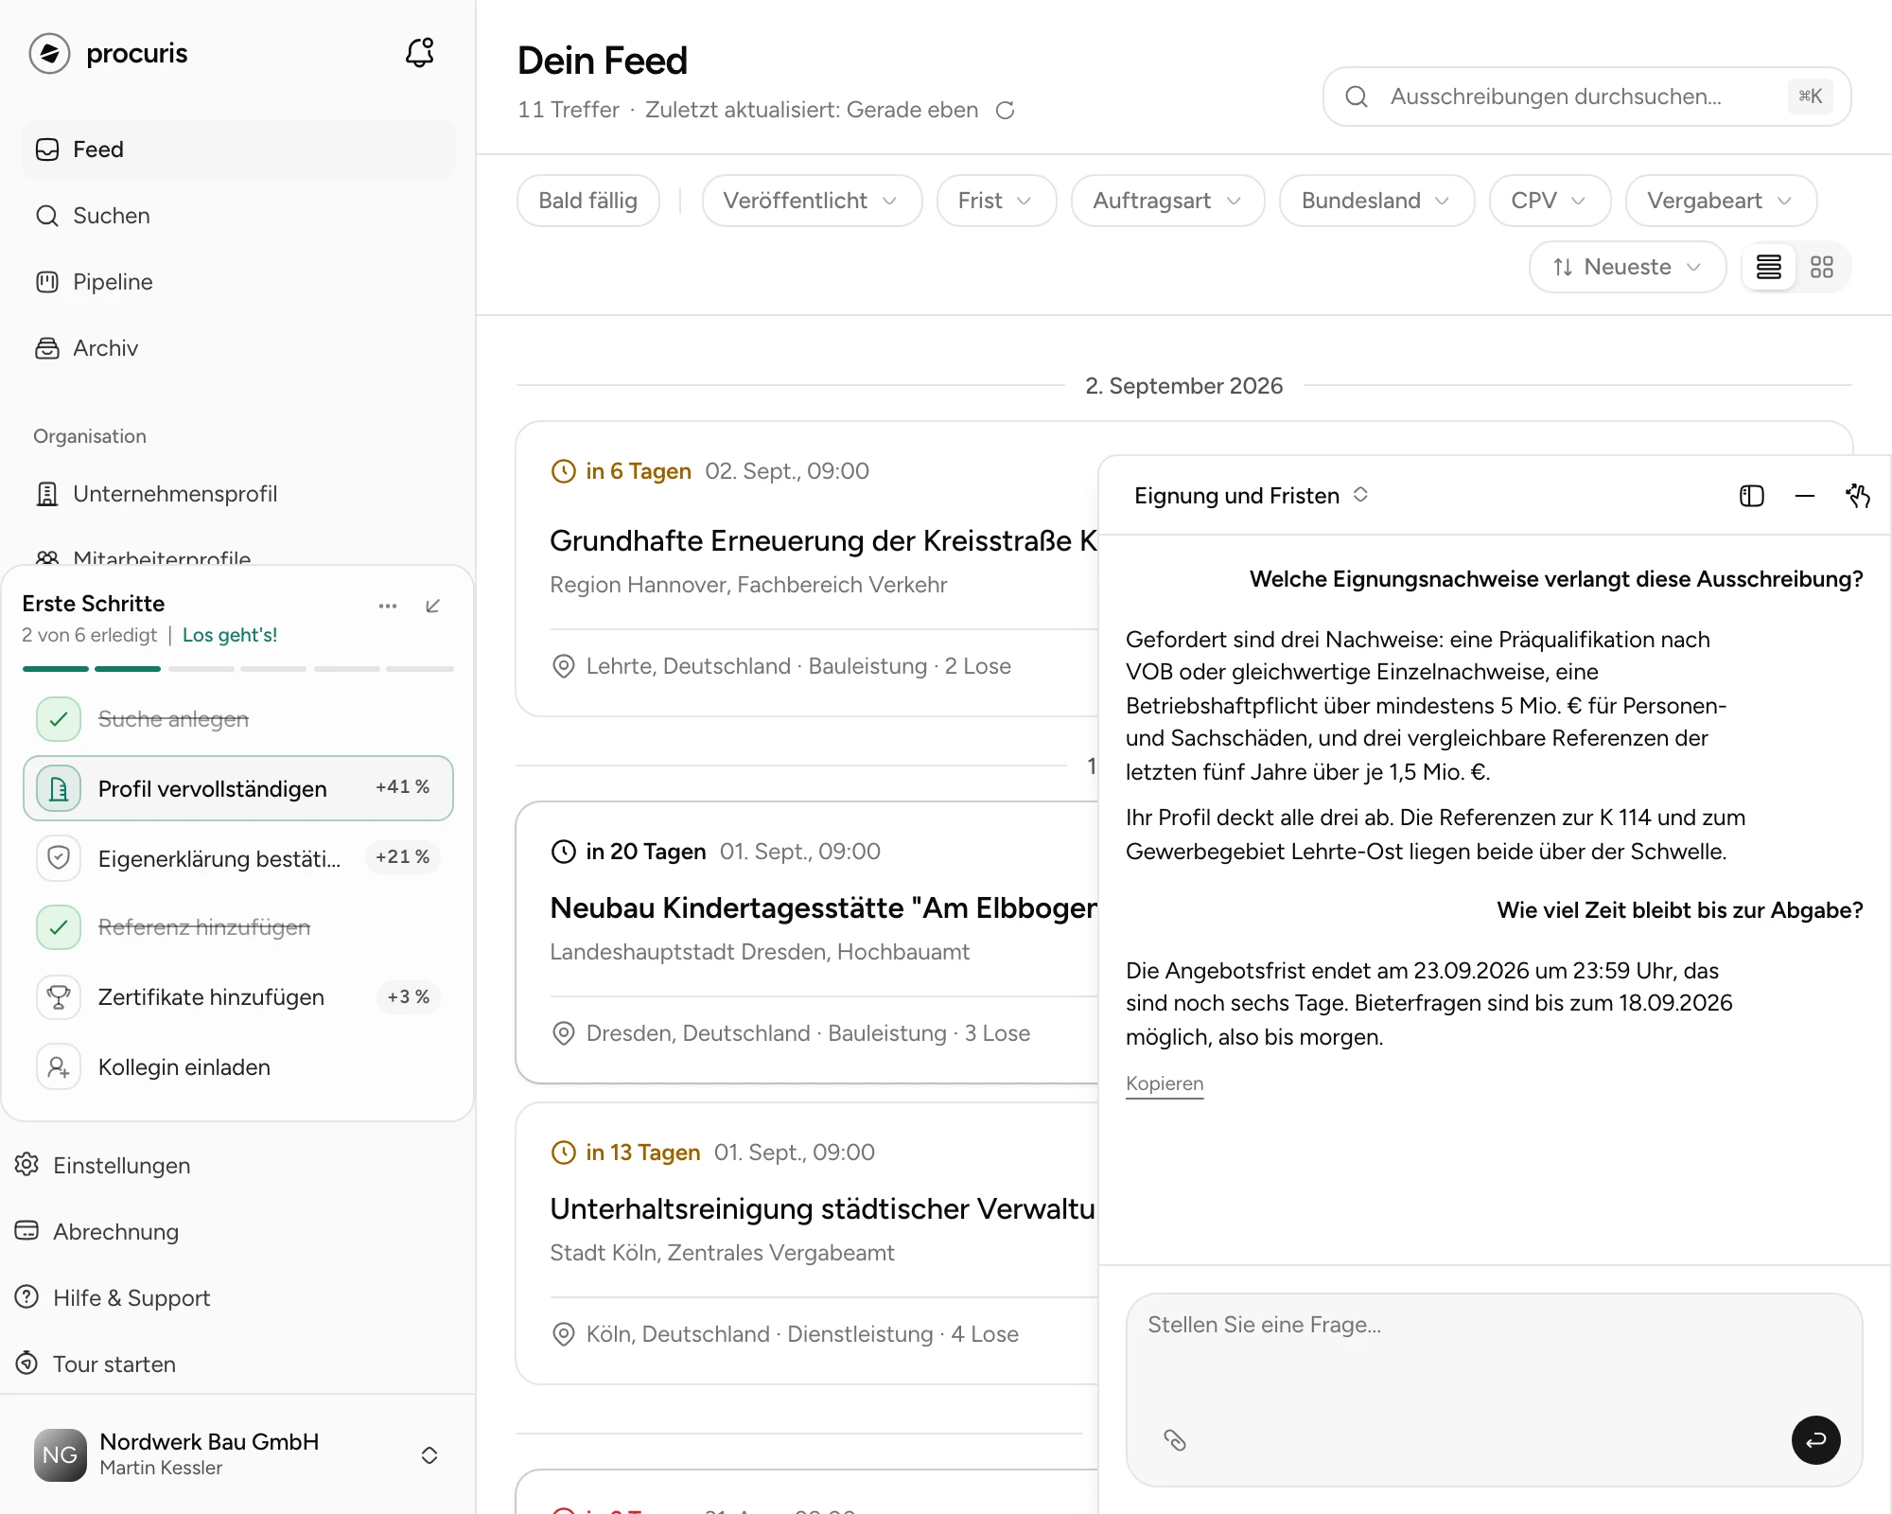The height and width of the screenshot is (1514, 1892).
Task: Click the clock icon beside in 20 Tagen
Action: coord(563,852)
